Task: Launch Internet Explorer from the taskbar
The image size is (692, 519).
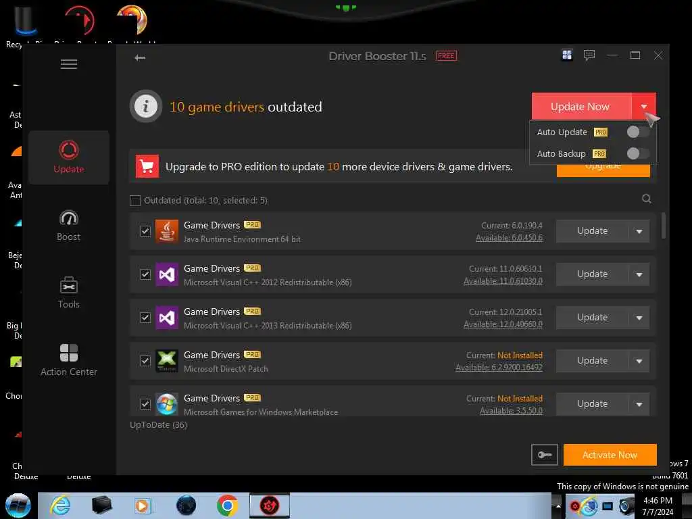Action: (60, 505)
